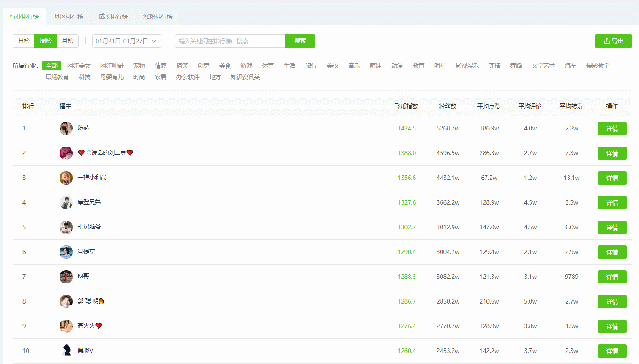Click the 七舅脑爷 avatar icon
This screenshot has width=639, height=364.
pyautogui.click(x=66, y=227)
